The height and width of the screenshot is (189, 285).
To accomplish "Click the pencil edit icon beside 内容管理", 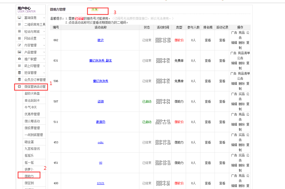I will pos(19,45).
